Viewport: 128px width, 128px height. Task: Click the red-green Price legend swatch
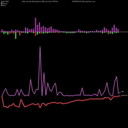tap(2, 5)
